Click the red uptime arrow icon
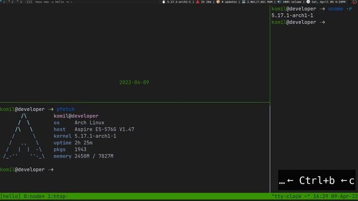Viewport: 358px width, 201px height. point(197,2)
